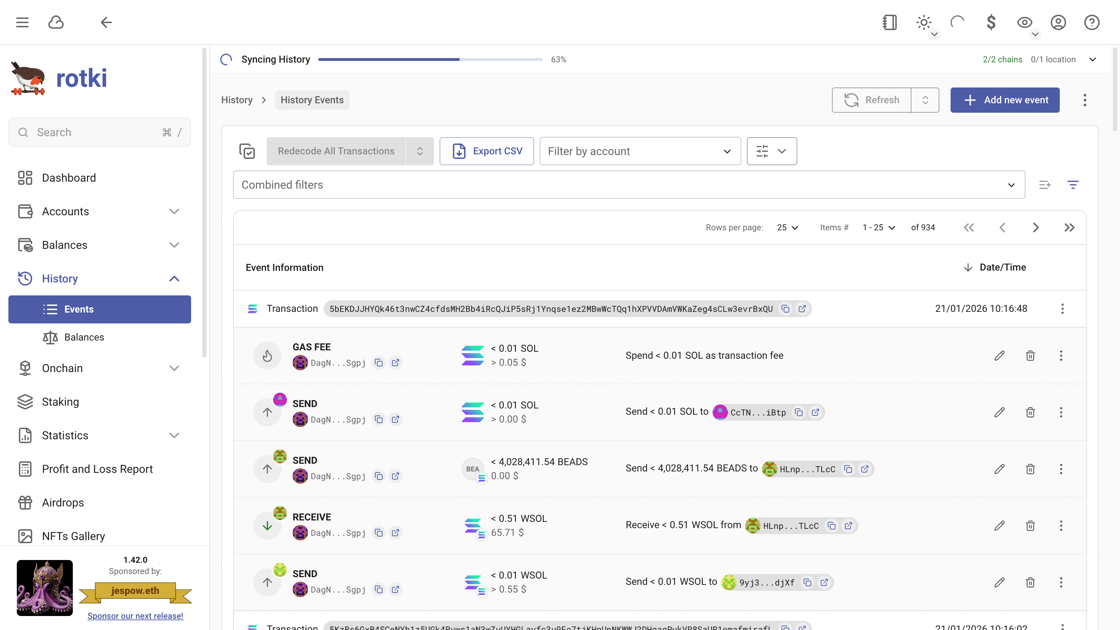
Task: Select the Events submenu item
Action: tap(99, 309)
